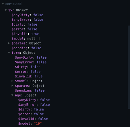This screenshot has height=127, width=130.
Task: Select the $model: null value text
Action: click(31, 39)
